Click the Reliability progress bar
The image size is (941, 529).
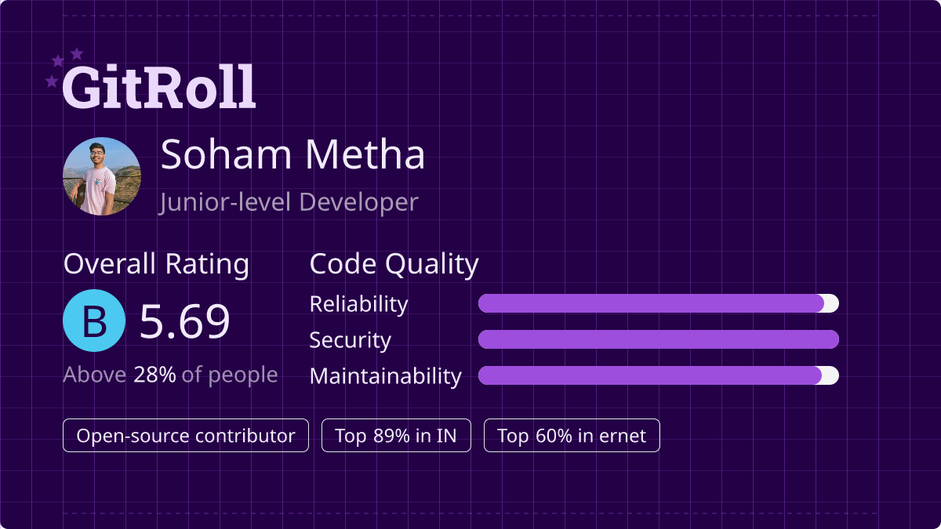[x=659, y=303]
